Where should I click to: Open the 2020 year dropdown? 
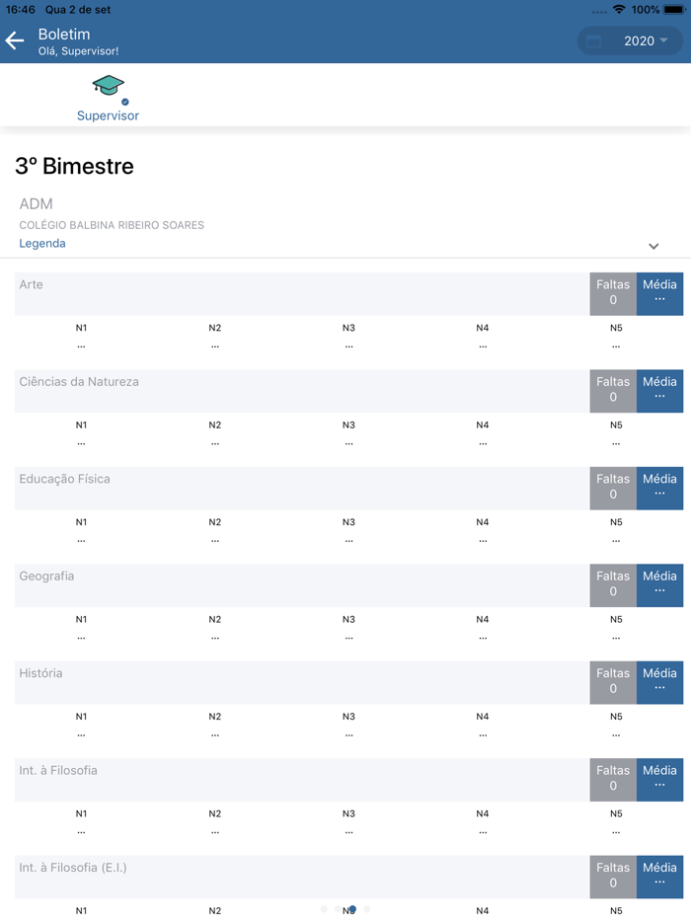point(646,41)
